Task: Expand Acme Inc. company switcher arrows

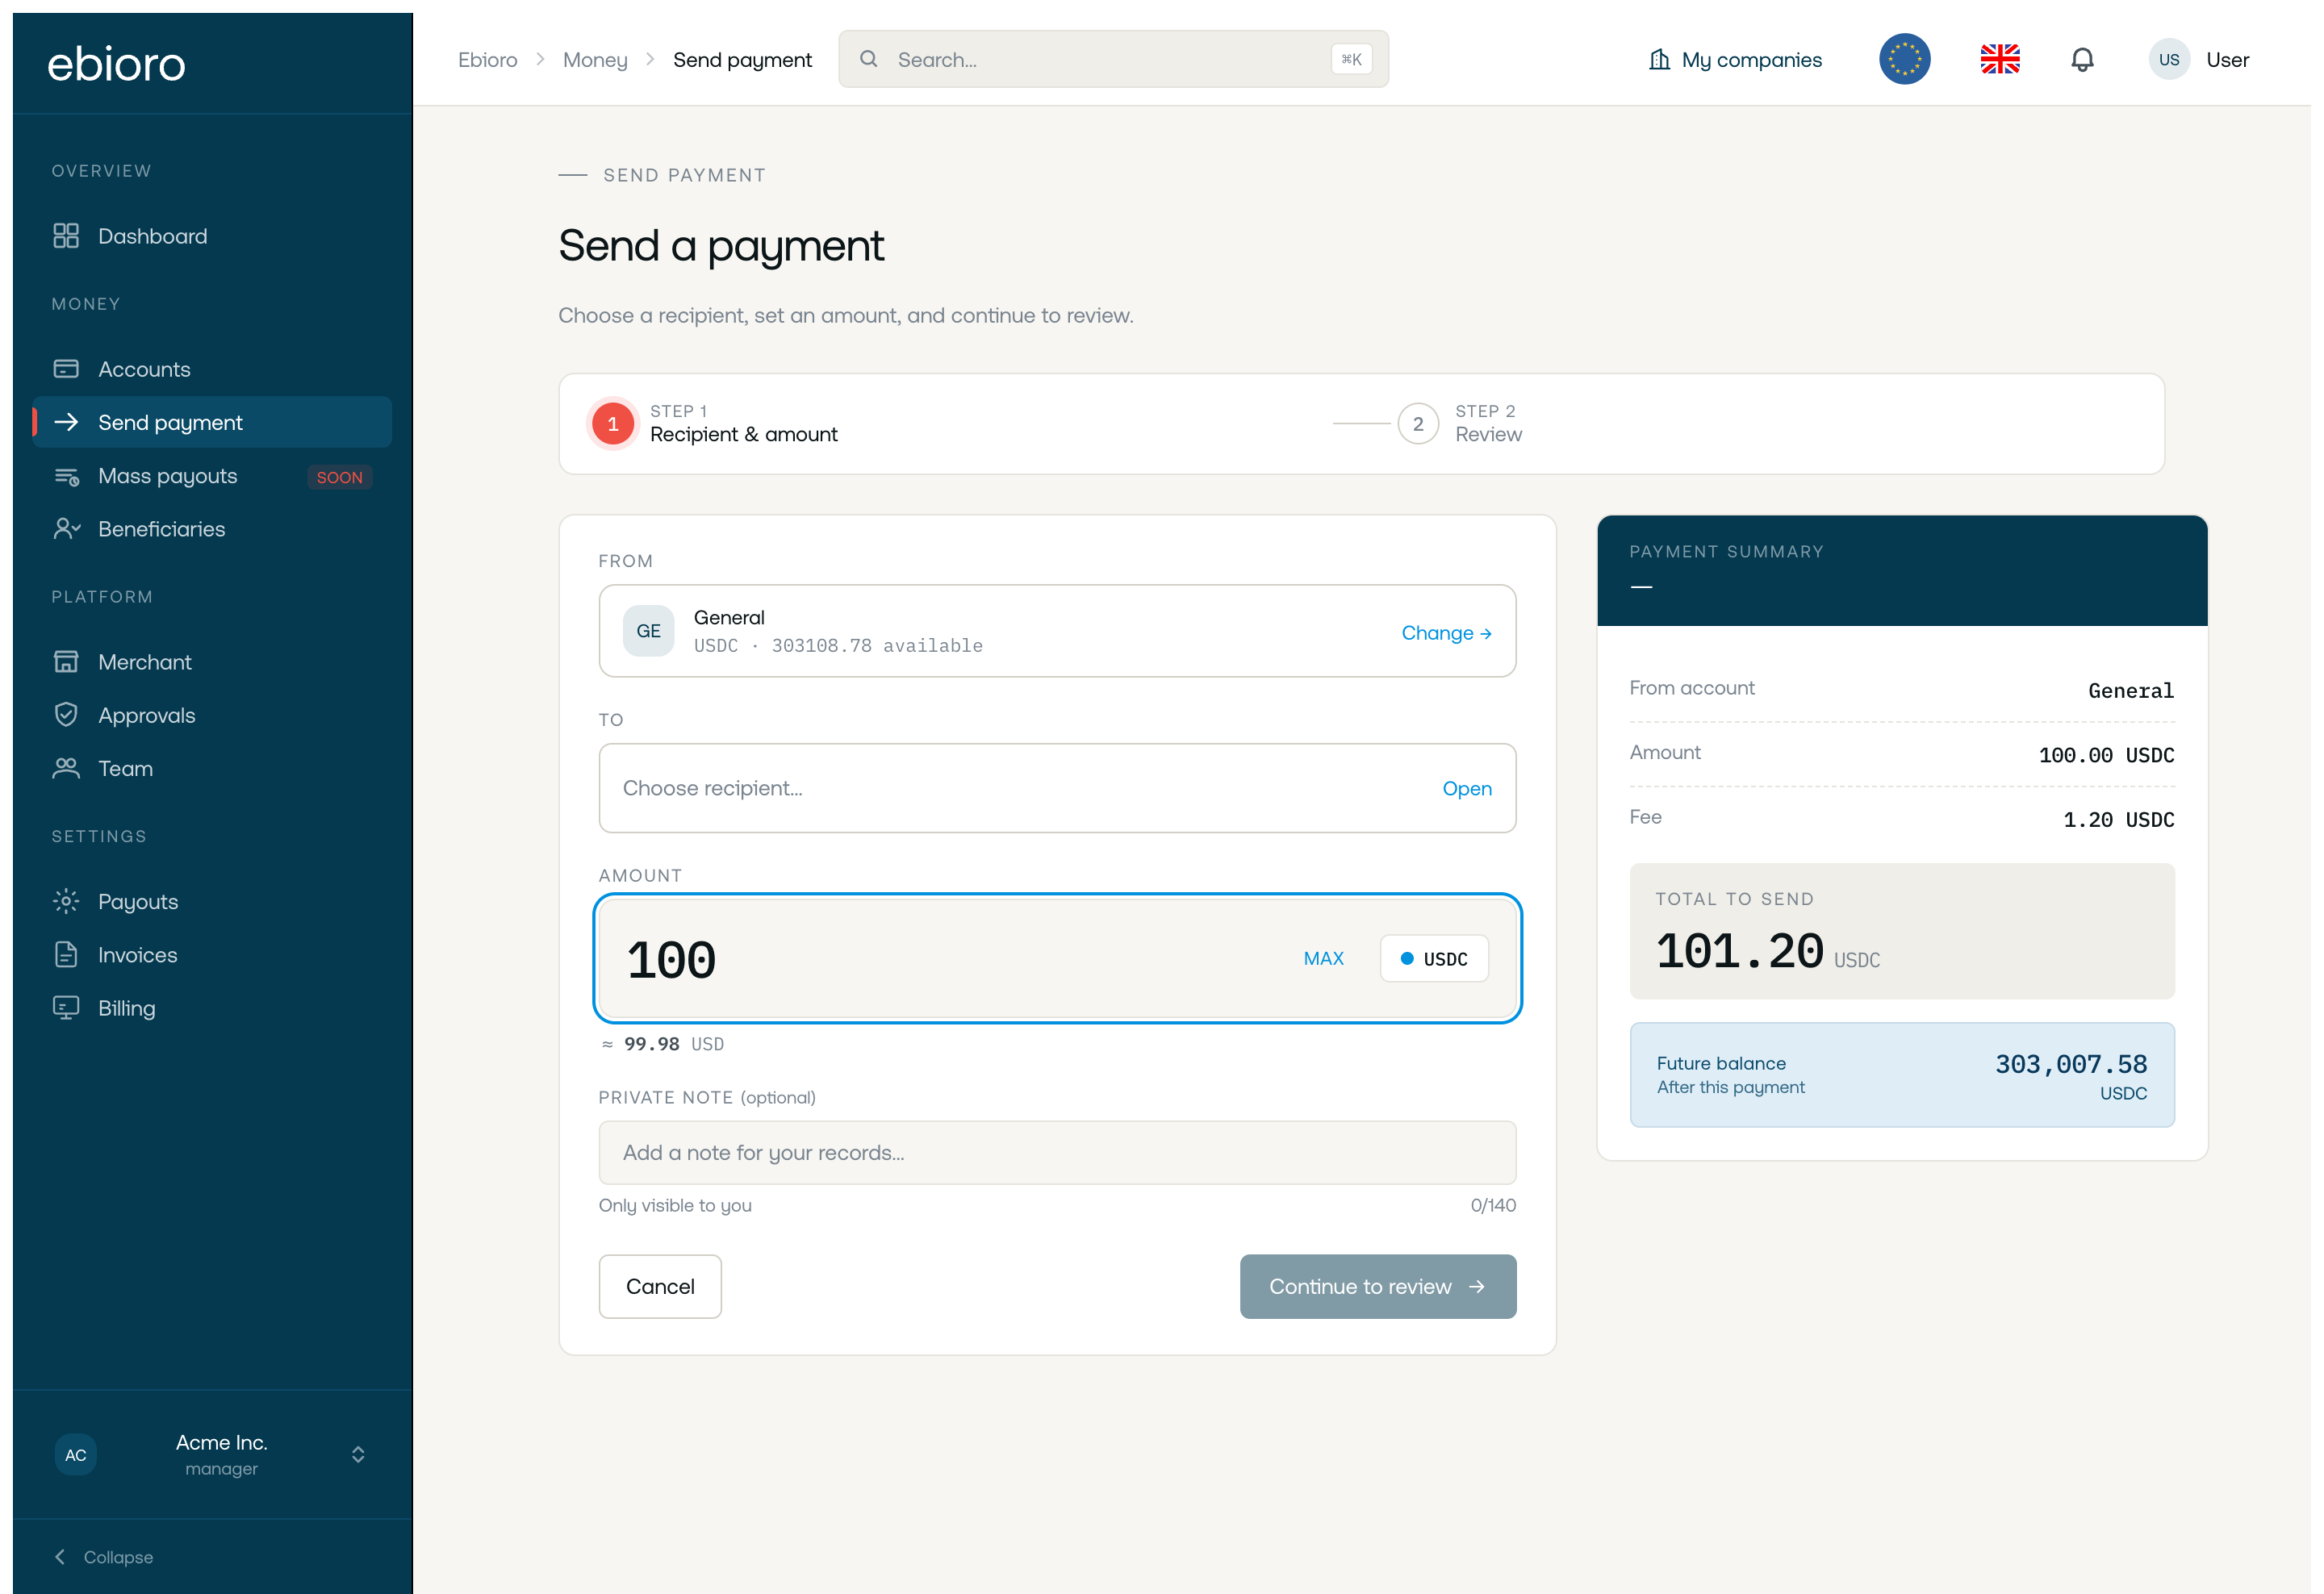Action: click(x=358, y=1454)
